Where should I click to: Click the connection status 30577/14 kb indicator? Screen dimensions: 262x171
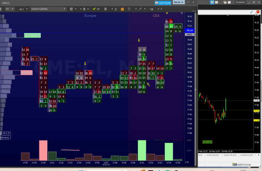point(242,164)
